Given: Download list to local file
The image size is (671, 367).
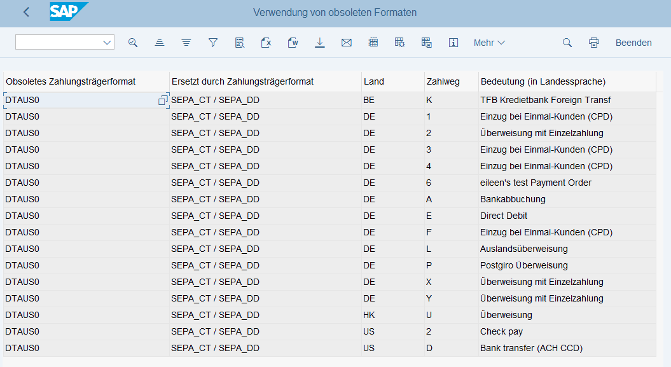Looking at the screenshot, I should pyautogui.click(x=320, y=43).
